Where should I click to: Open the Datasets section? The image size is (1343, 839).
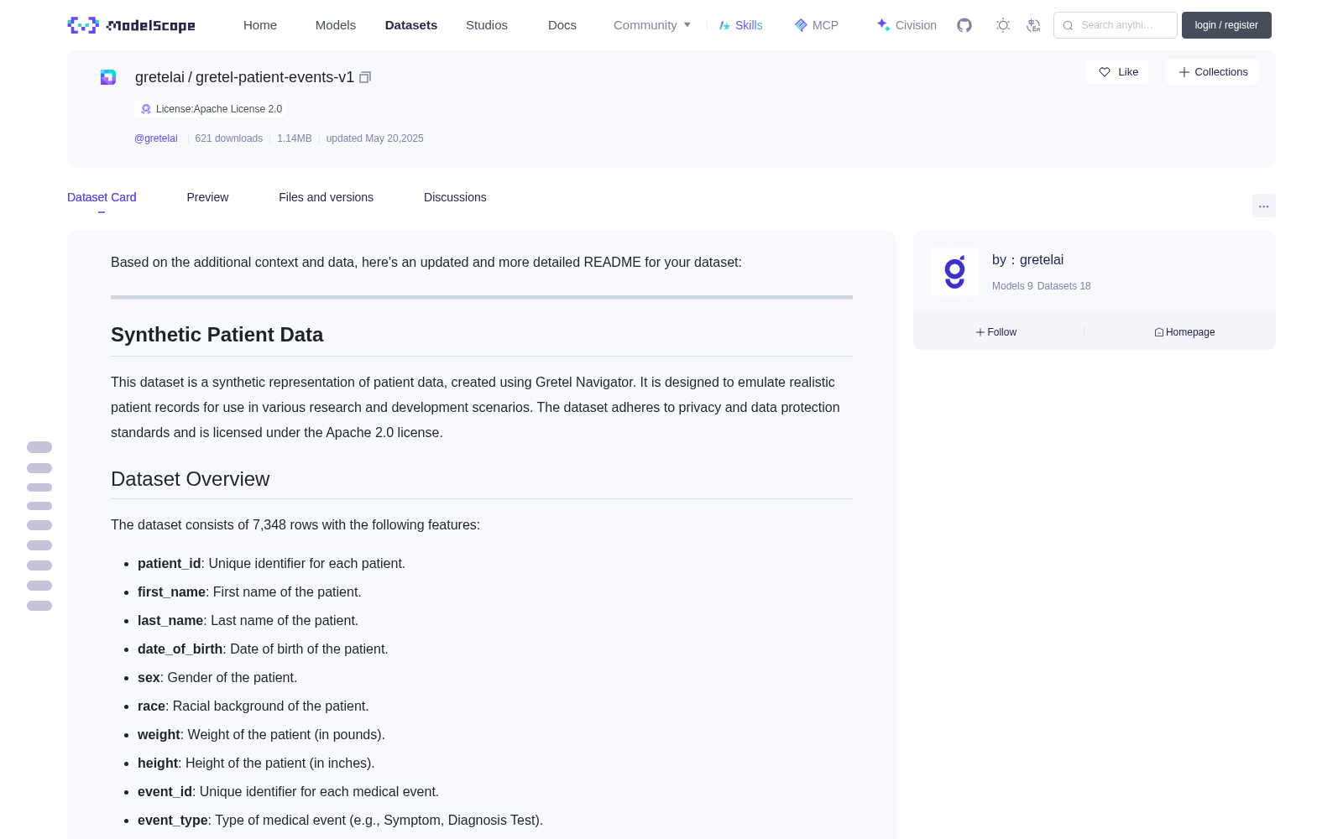click(x=411, y=25)
